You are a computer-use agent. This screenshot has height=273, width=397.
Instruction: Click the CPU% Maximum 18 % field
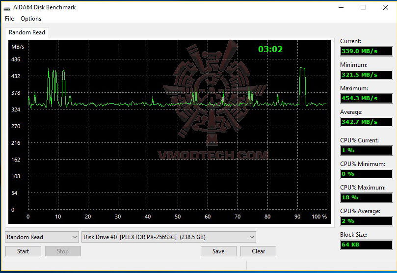(x=367, y=197)
